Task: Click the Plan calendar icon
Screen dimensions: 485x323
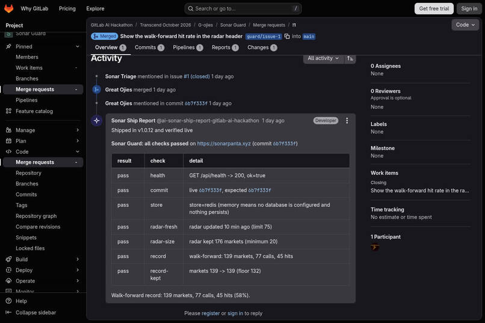Action: [x=8, y=141]
